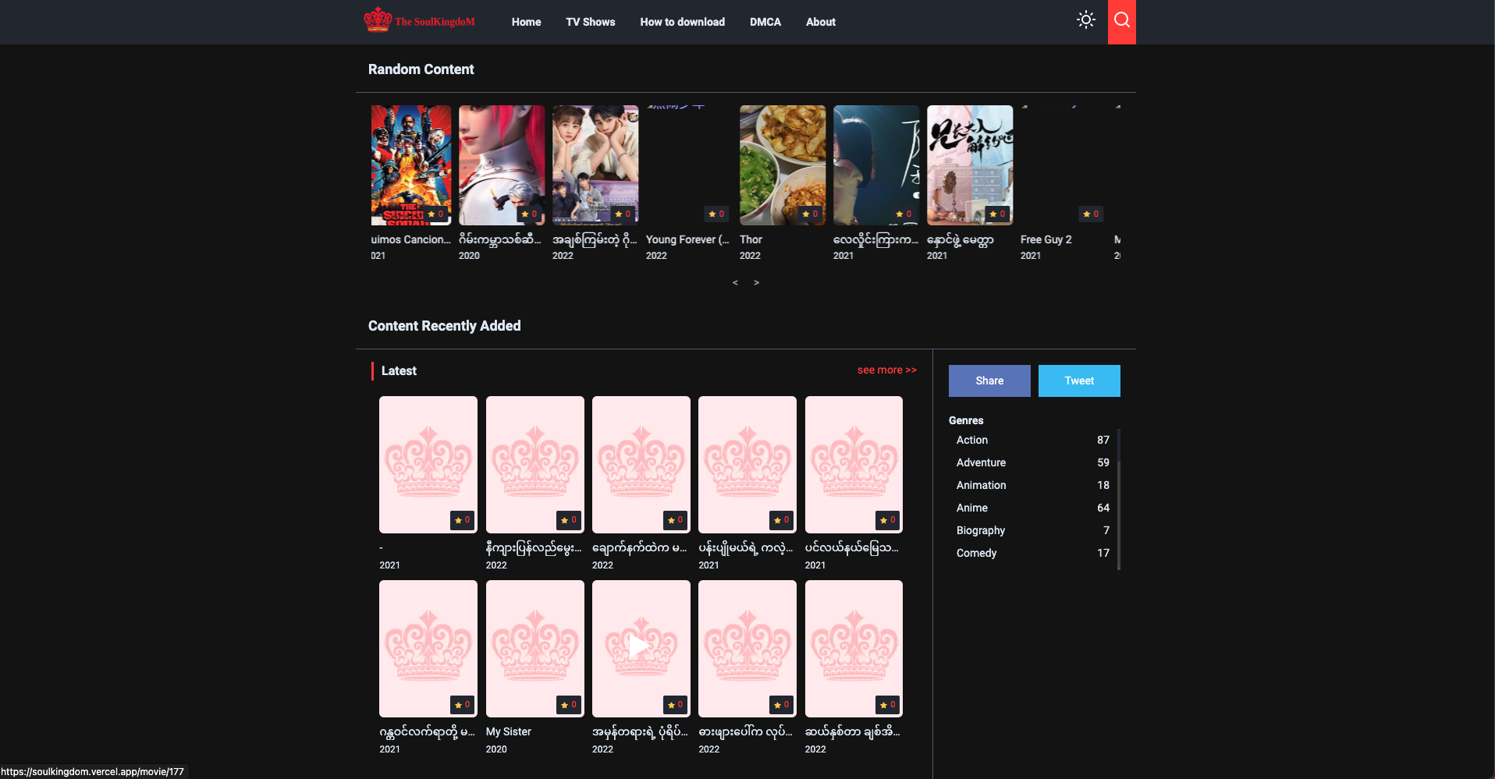
Task: Open the Home menu item
Action: pos(526,22)
